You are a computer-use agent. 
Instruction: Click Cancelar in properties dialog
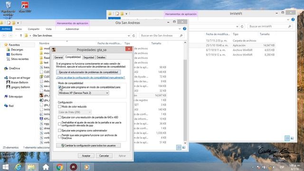pos(104,156)
